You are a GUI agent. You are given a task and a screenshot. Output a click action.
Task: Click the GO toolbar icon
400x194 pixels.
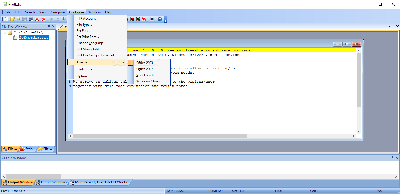(x=152, y=19)
